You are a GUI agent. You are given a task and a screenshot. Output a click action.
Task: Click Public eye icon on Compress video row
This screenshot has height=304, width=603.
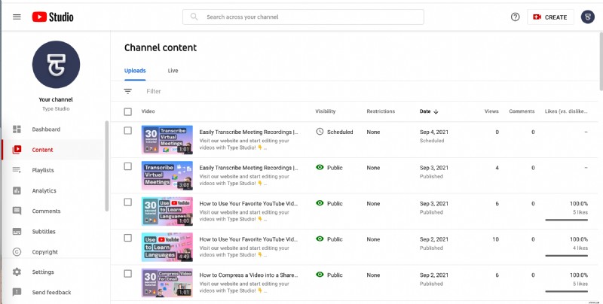[x=320, y=275]
